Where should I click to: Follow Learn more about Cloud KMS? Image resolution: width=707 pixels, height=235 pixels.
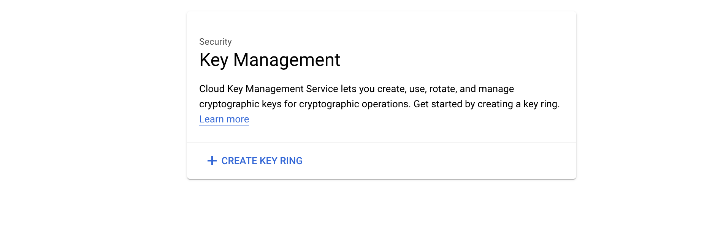pos(224,119)
